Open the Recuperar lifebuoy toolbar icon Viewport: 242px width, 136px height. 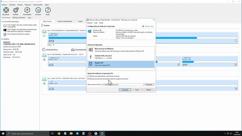(6, 10)
